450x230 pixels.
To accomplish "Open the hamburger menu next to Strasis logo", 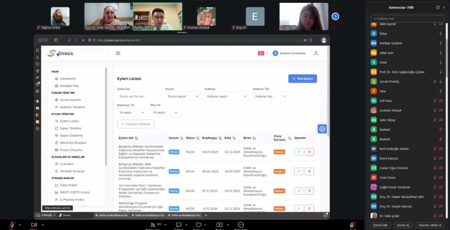I will [118, 53].
